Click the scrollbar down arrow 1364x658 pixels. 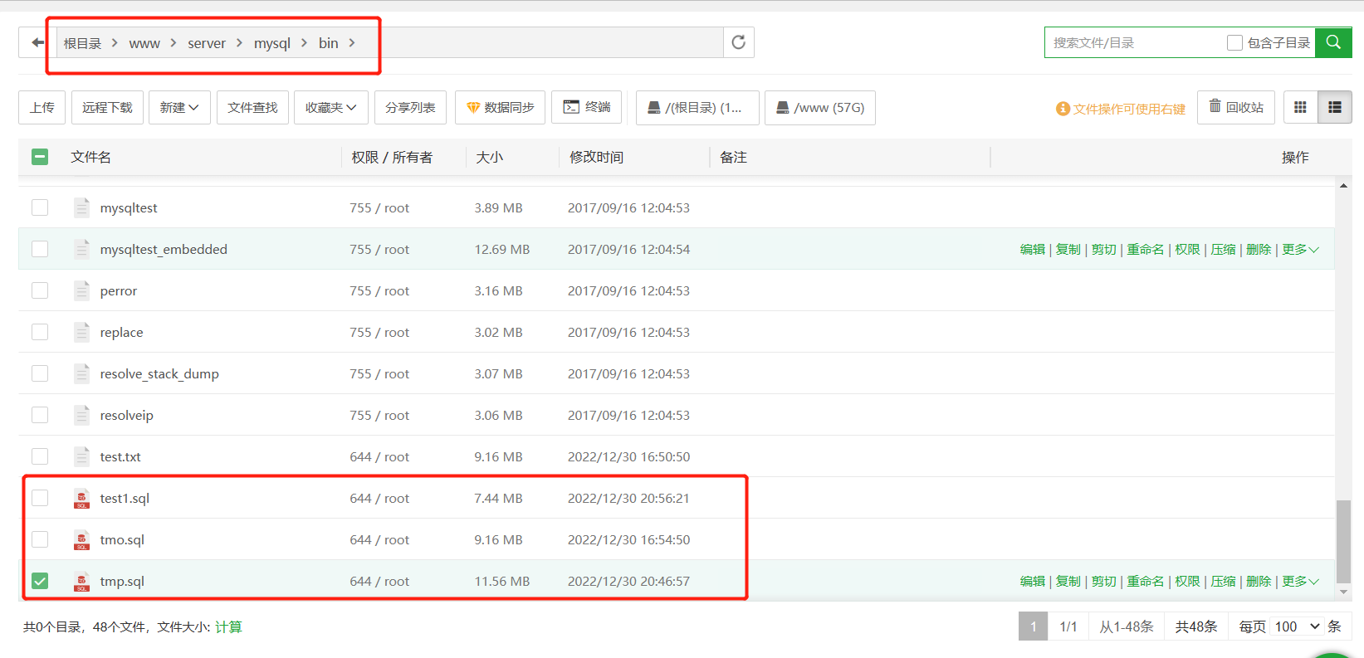[x=1343, y=592]
